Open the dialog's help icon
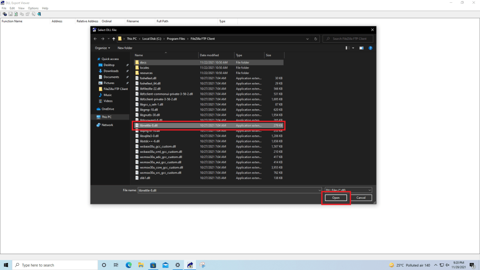The height and width of the screenshot is (270, 480). (370, 48)
